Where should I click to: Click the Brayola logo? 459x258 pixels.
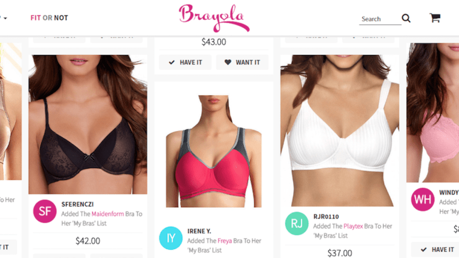[x=214, y=18]
